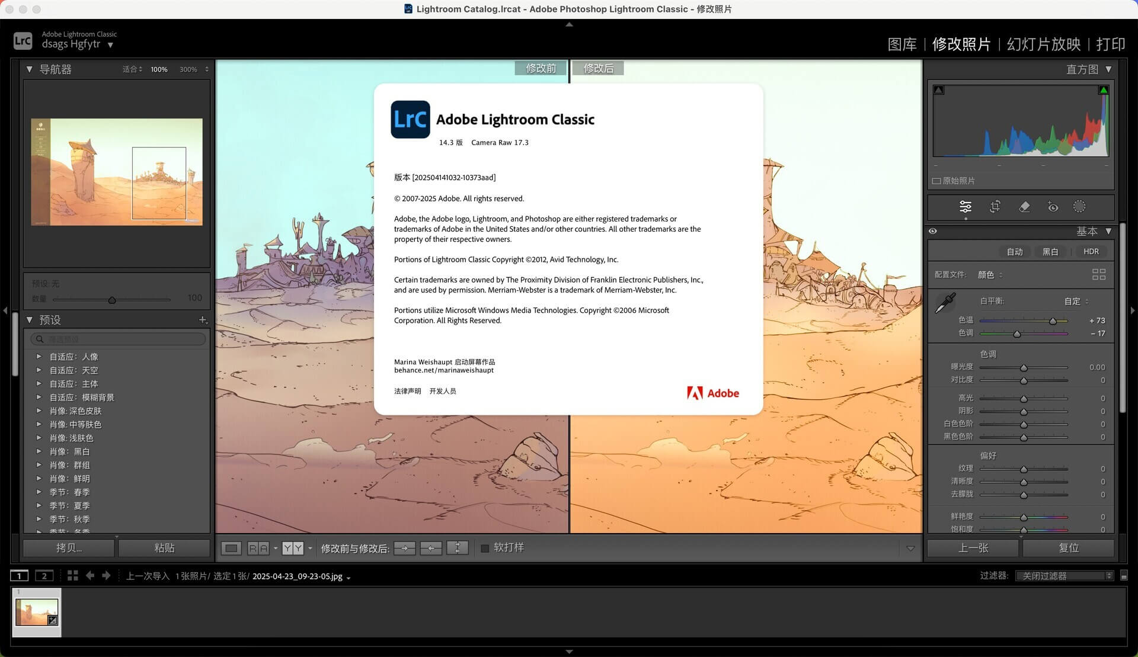
Task: Switch to the 修改照片 module
Action: click(961, 44)
